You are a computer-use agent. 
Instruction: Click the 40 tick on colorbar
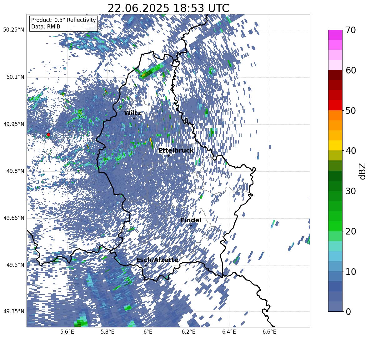pos(350,151)
